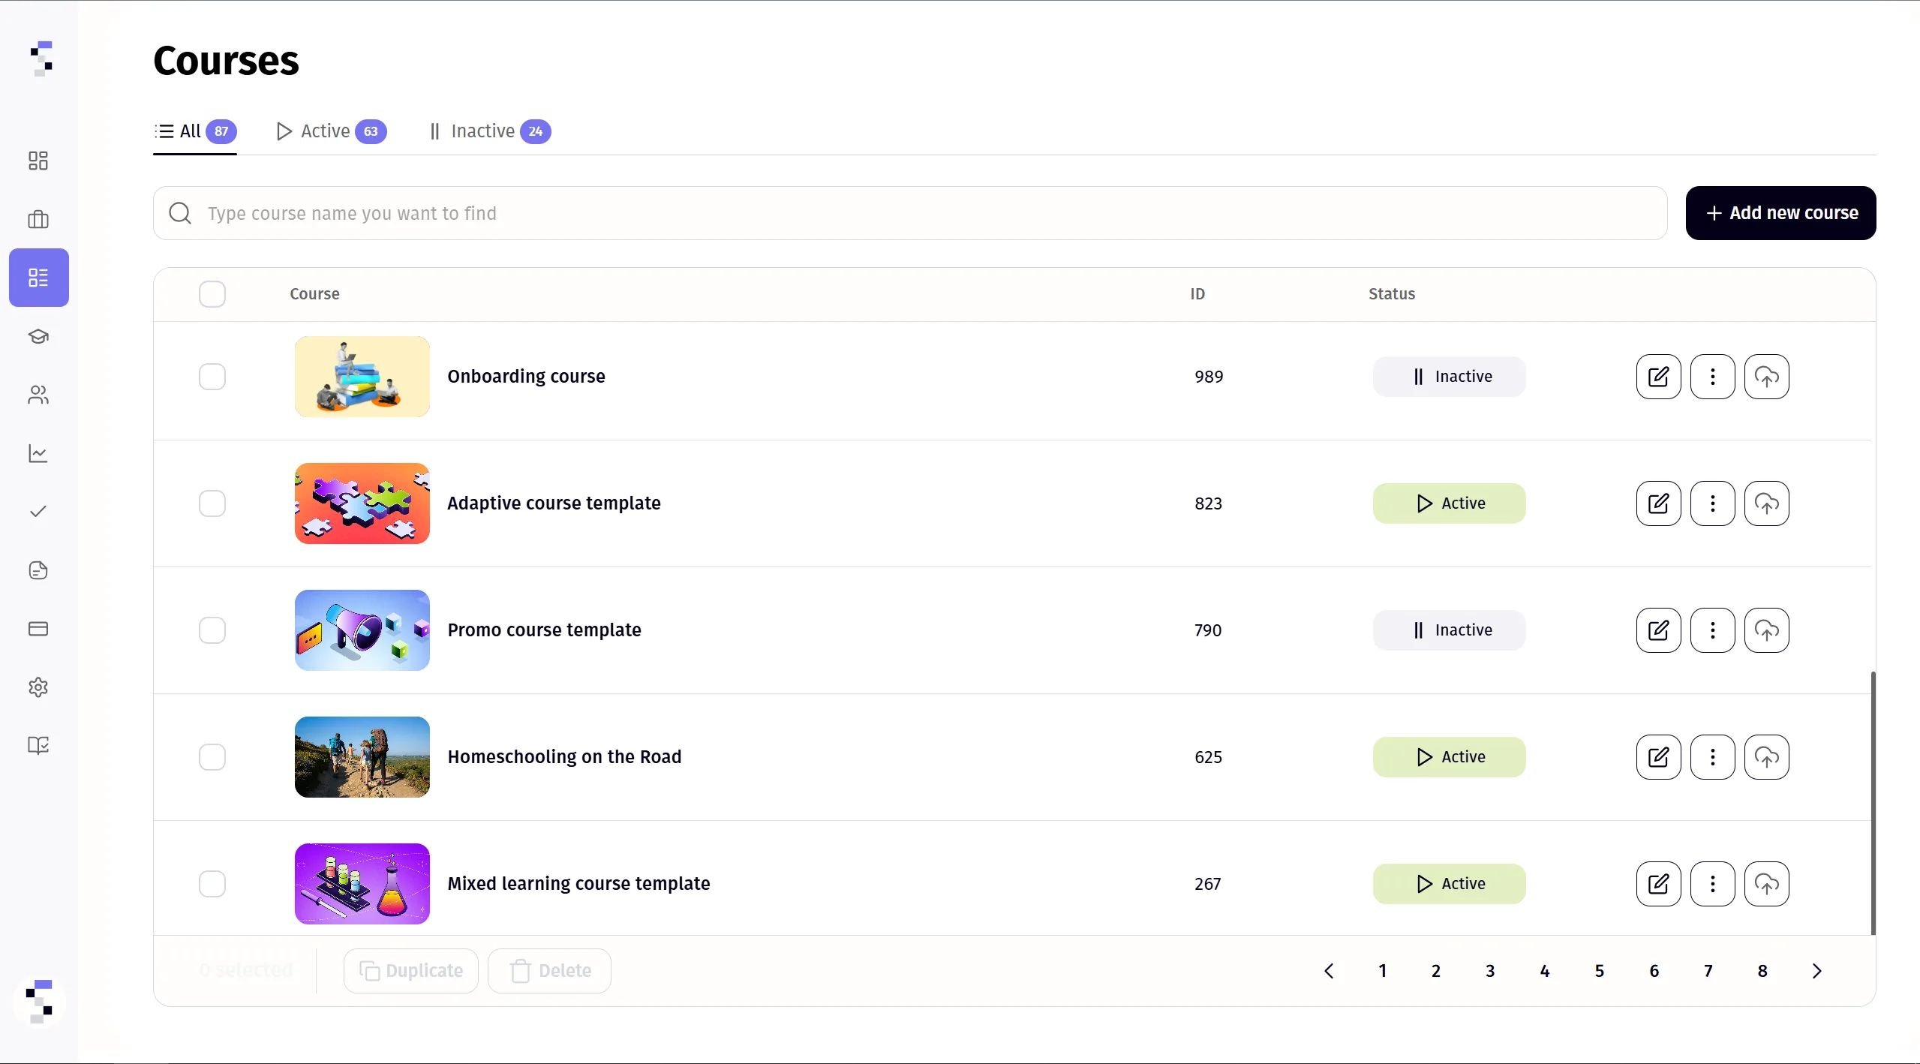This screenshot has height=1064, width=1920.
Task: Click Active status of Homeschooling on the Road
Action: [1449, 757]
